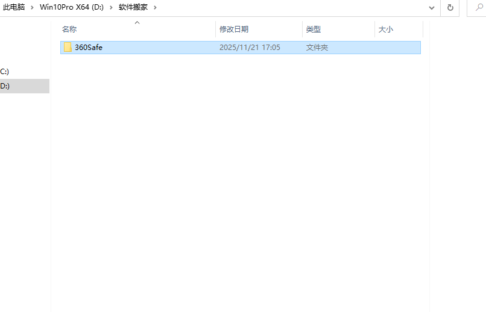Refresh the current folder view

pyautogui.click(x=450, y=7)
